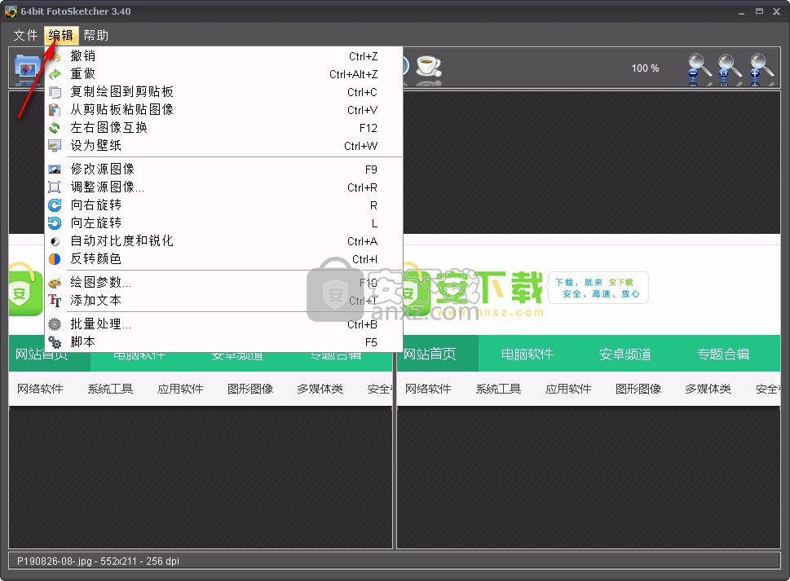Image resolution: width=790 pixels, height=581 pixels.
Task: Click 电脑软件 in the right image panel
Action: [527, 354]
